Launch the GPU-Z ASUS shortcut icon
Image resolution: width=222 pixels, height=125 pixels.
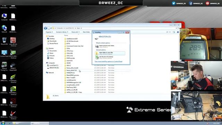13,54
